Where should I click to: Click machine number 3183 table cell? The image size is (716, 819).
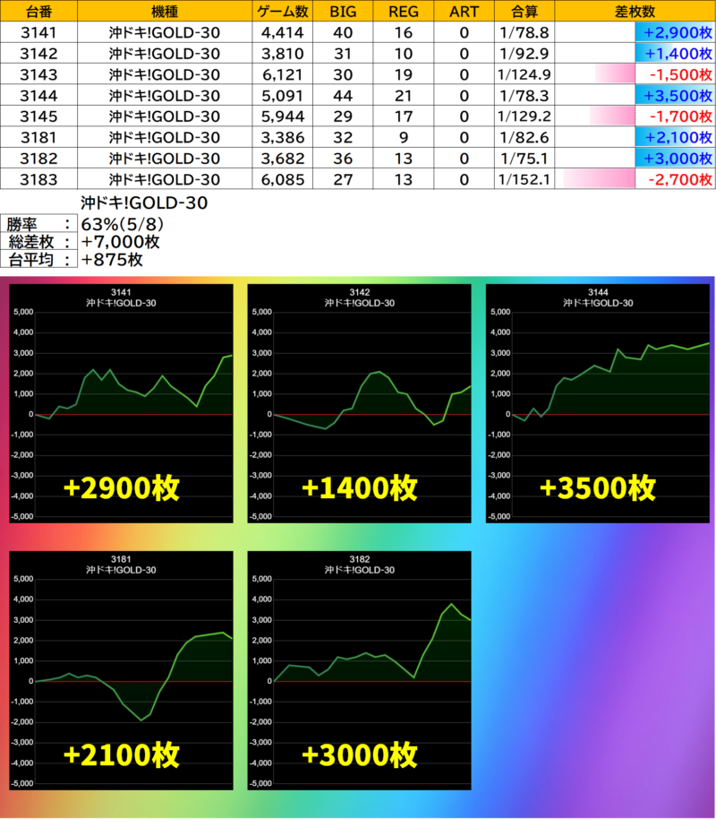[x=38, y=178]
